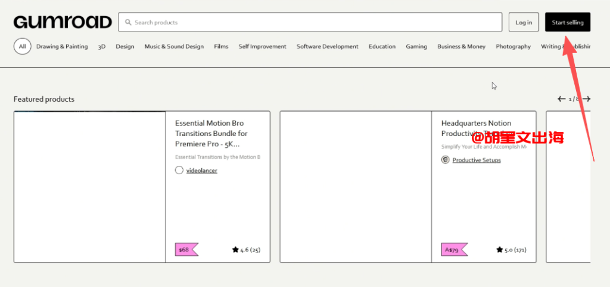Screen dimensions: 610x287
Task: Click the A$79 price tag
Action: pos(455,250)
